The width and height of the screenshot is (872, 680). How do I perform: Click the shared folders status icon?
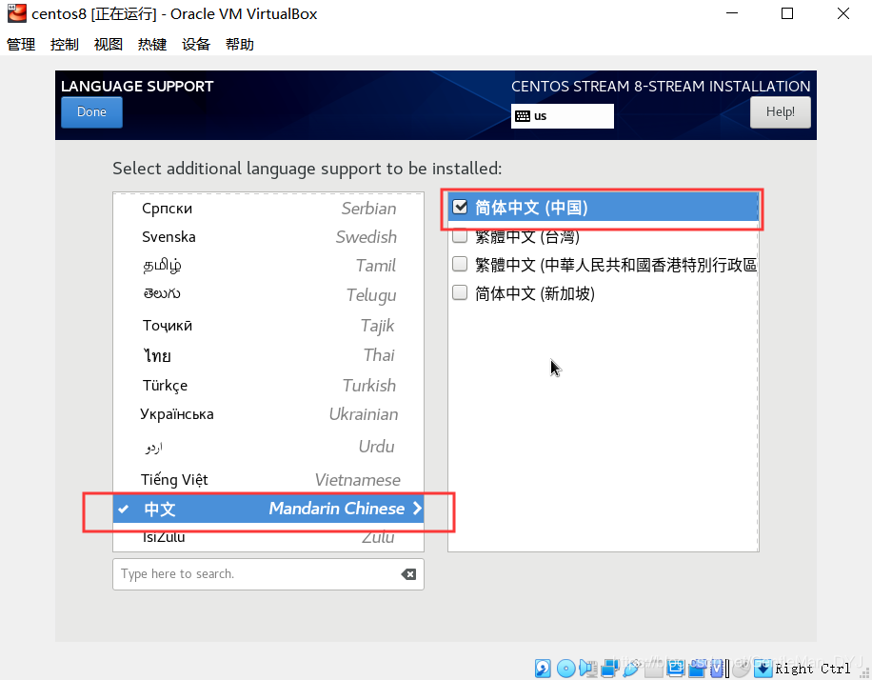(x=654, y=669)
